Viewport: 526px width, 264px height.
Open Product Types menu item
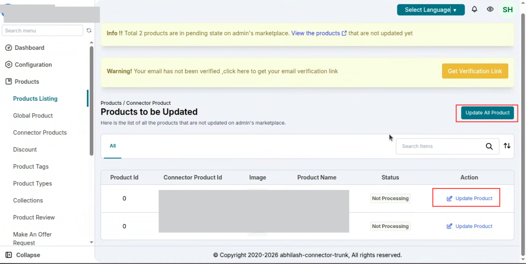point(32,183)
